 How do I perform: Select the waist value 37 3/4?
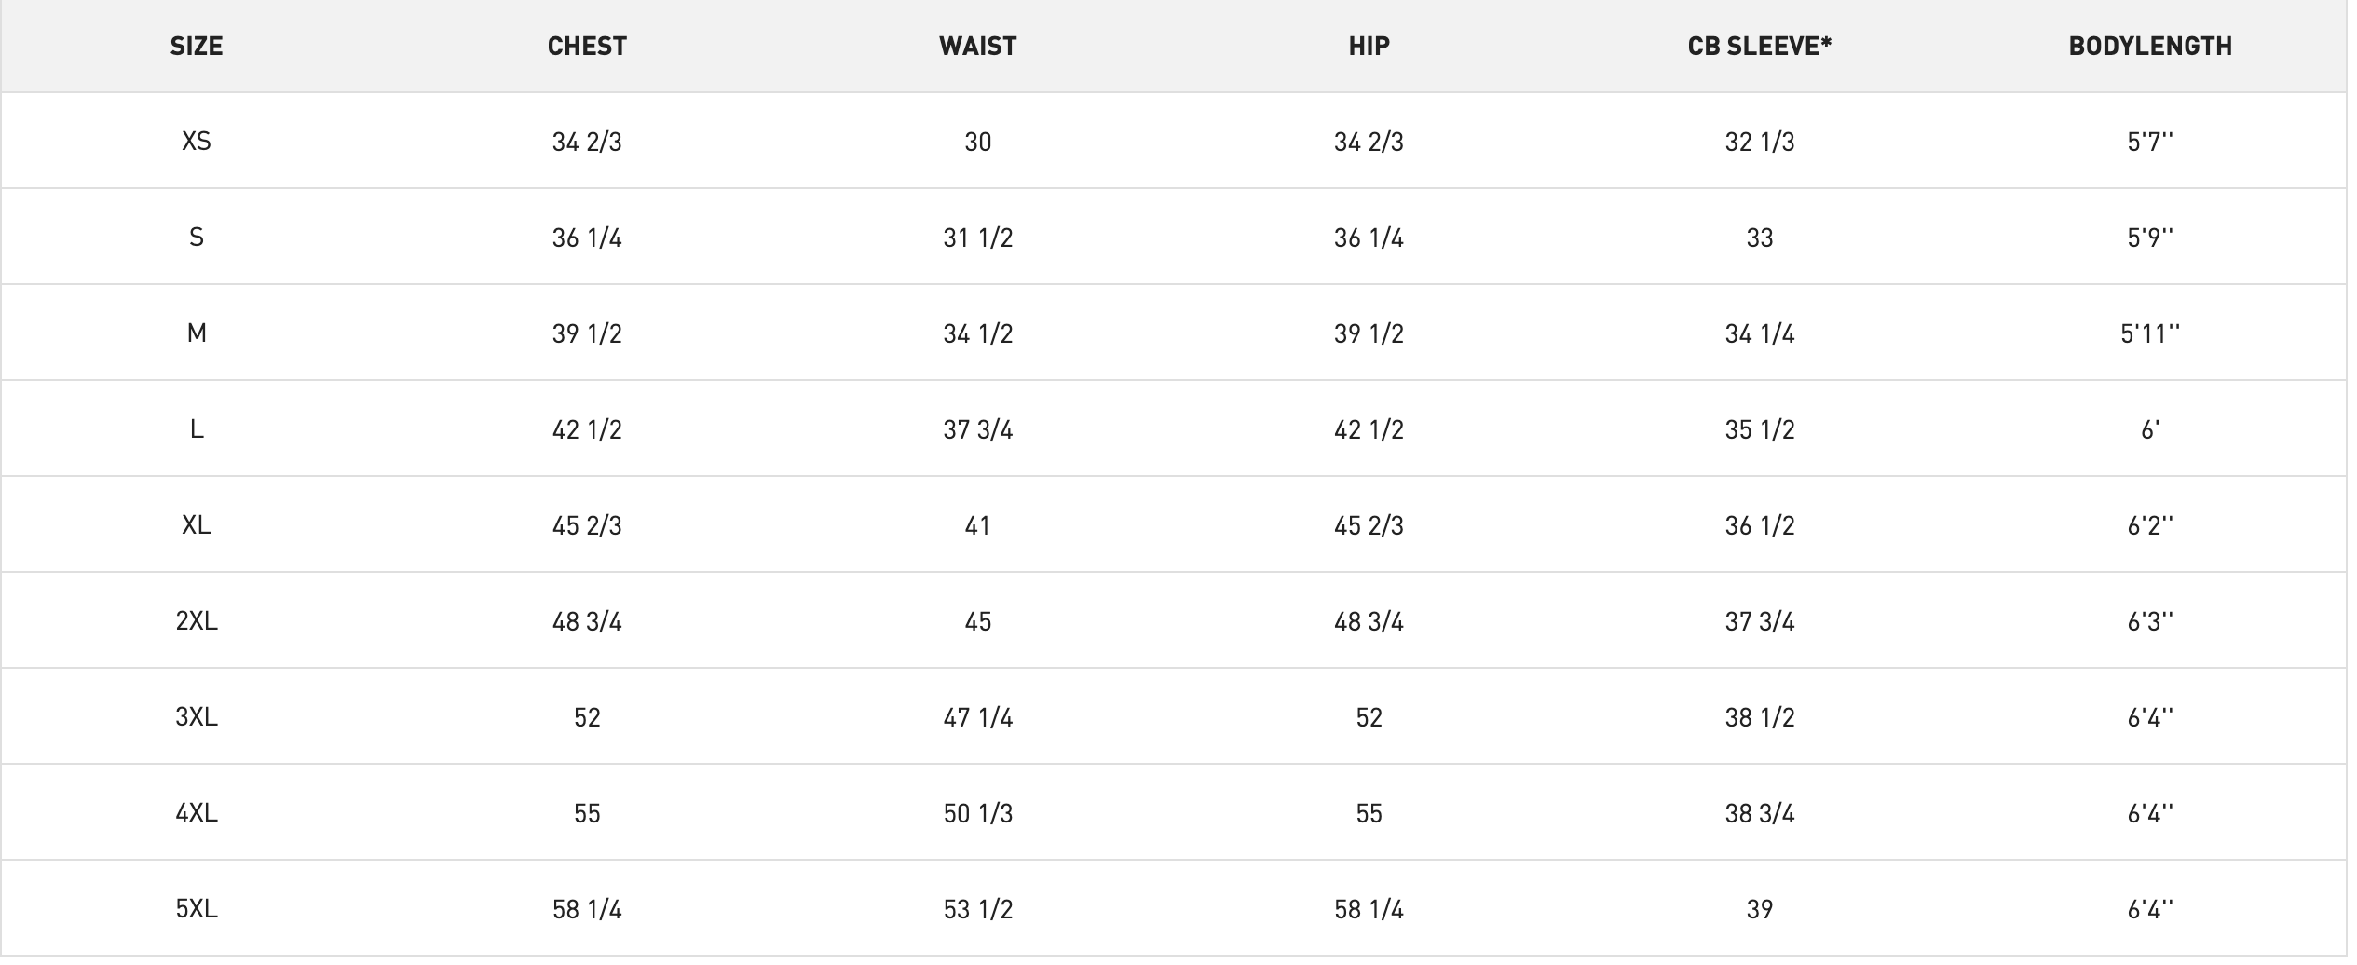[x=977, y=429]
